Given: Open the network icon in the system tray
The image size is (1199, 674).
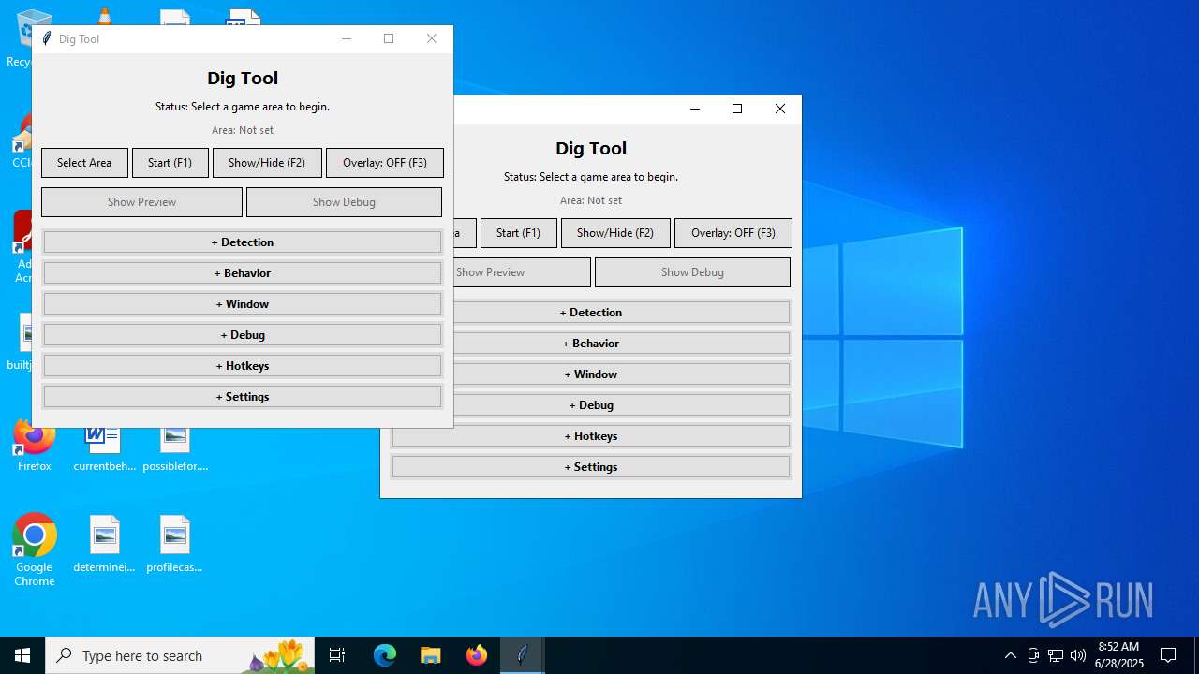Looking at the screenshot, I should point(1056,655).
